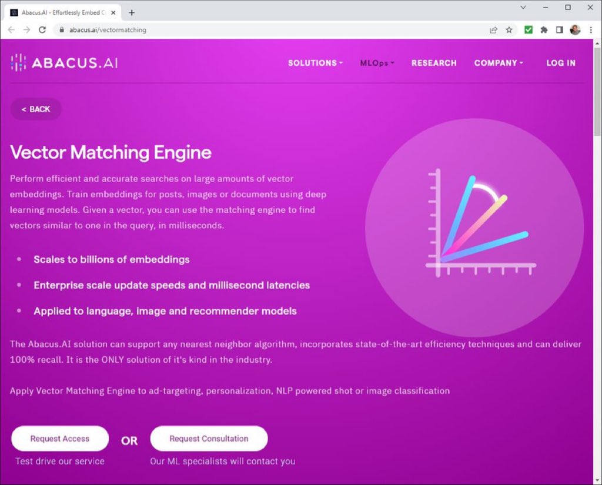Viewport: 602px width, 485px height.
Task: Share this page via address bar icon
Action: tap(493, 30)
